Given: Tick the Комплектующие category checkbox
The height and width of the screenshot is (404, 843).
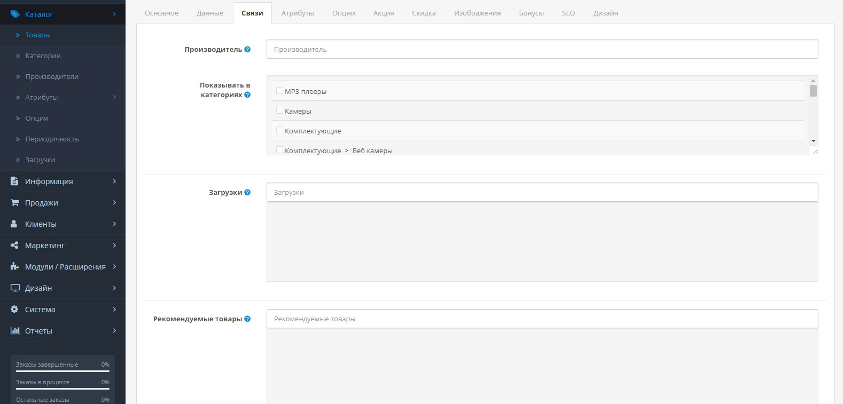Looking at the screenshot, I should [279, 130].
